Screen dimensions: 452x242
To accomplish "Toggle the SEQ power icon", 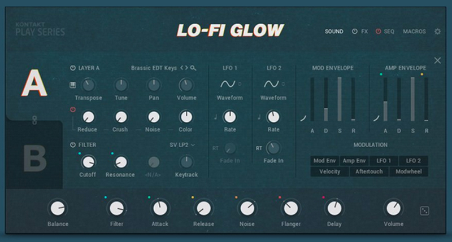I will [378, 32].
